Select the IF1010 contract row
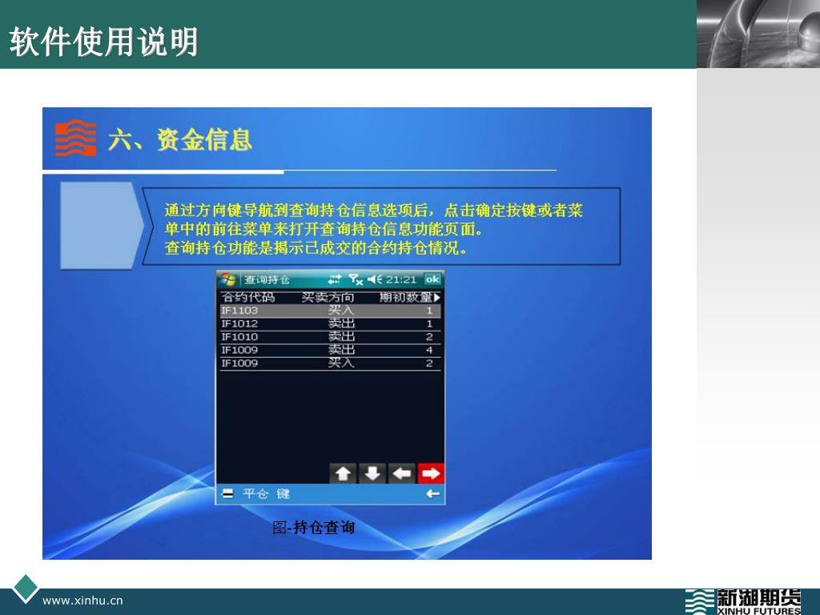Image resolution: width=820 pixels, height=615 pixels. click(x=330, y=337)
